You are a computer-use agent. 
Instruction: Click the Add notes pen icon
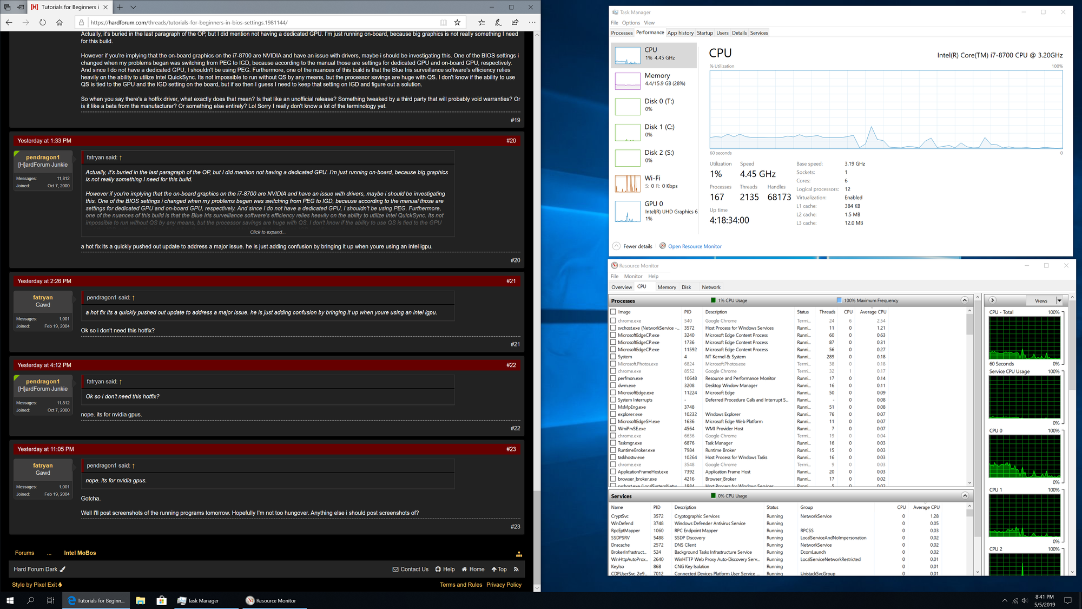(x=498, y=23)
